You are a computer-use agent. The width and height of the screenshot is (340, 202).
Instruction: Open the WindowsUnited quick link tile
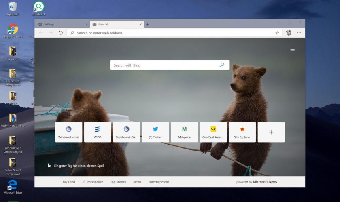point(69,132)
